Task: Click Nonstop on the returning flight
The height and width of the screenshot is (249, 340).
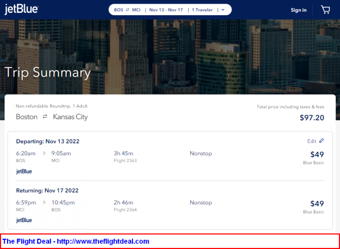Action: [x=201, y=203]
